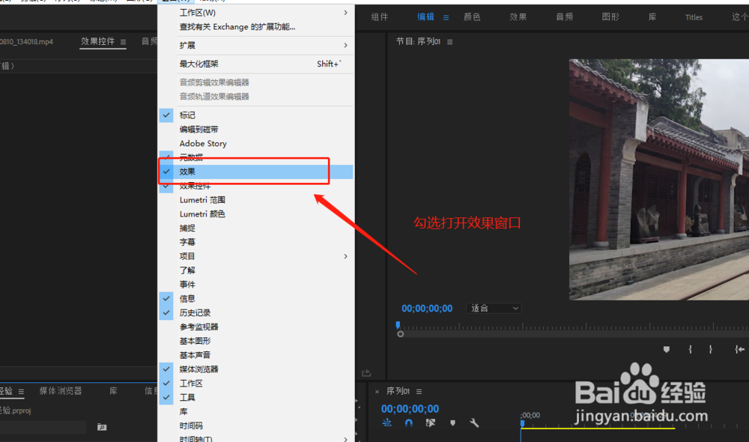This screenshot has width=749, height=442.
Task: Open 参考监视器 from the menu
Action: click(x=255, y=327)
